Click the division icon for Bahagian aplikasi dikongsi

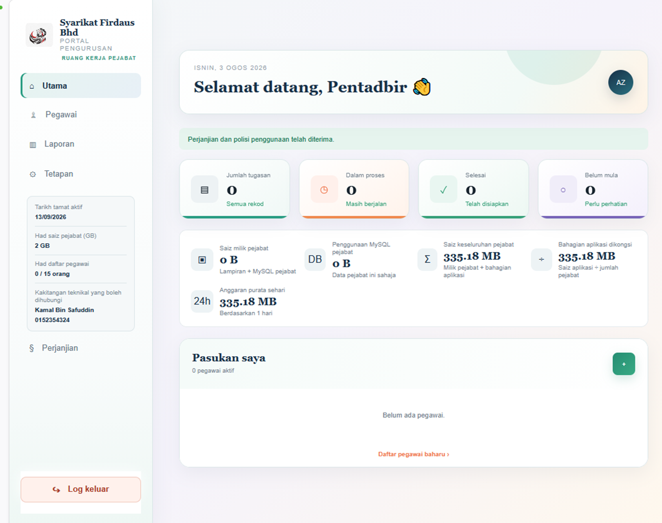click(x=542, y=259)
